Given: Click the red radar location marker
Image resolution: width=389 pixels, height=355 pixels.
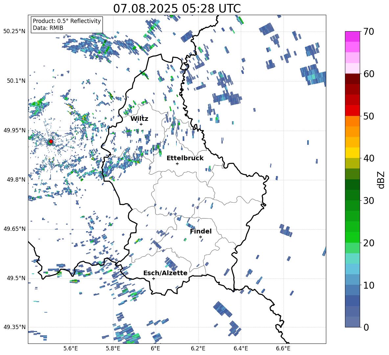Looking at the screenshot, I should (x=51, y=141).
